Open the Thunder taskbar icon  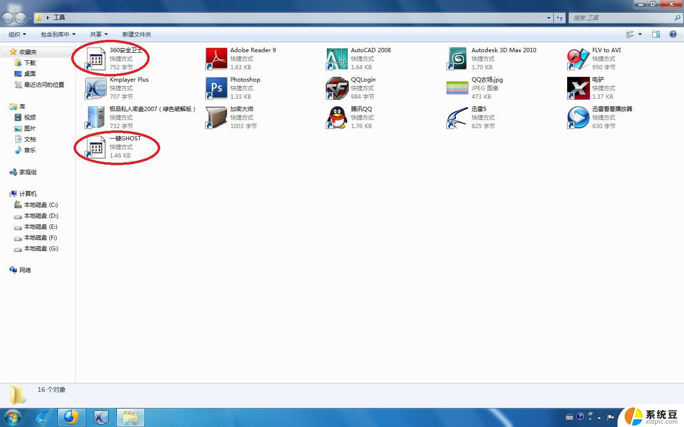pyautogui.click(x=43, y=418)
